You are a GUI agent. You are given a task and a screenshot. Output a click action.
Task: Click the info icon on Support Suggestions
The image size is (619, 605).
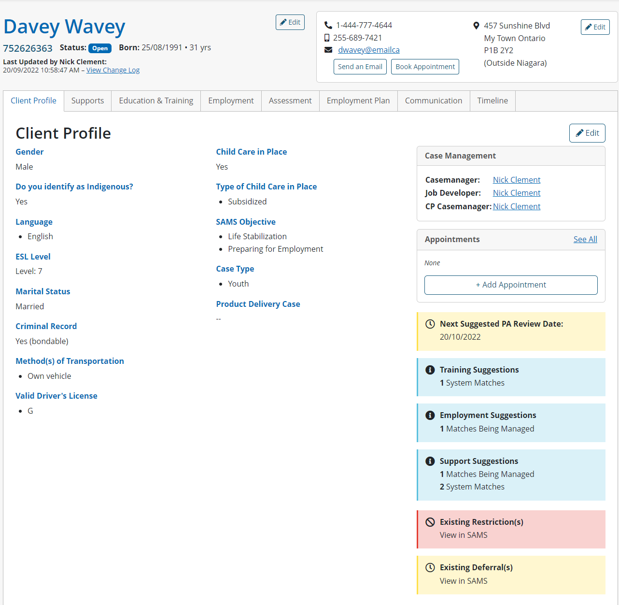click(x=430, y=461)
